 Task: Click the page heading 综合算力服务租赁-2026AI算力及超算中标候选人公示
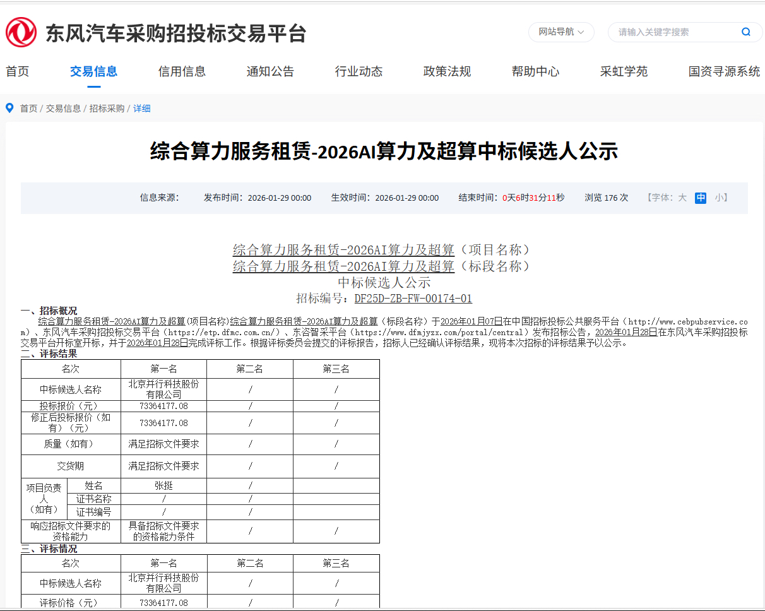tap(384, 151)
